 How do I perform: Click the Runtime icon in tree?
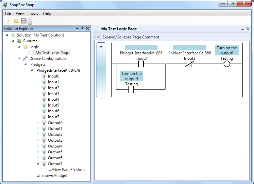(x=19, y=41)
